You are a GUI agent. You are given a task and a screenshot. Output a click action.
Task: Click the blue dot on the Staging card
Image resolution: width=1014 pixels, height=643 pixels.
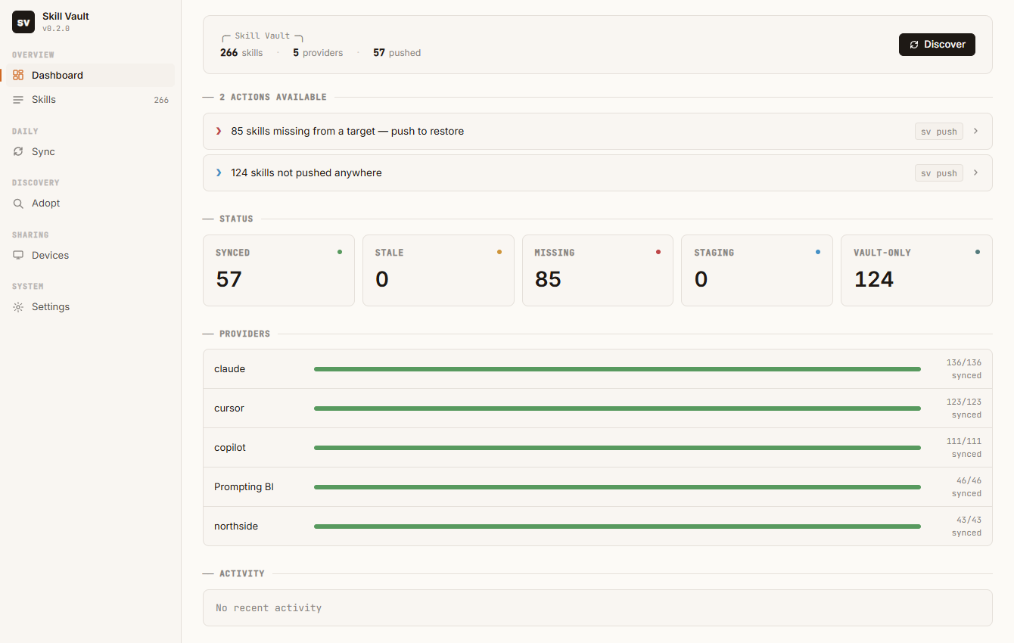818,252
